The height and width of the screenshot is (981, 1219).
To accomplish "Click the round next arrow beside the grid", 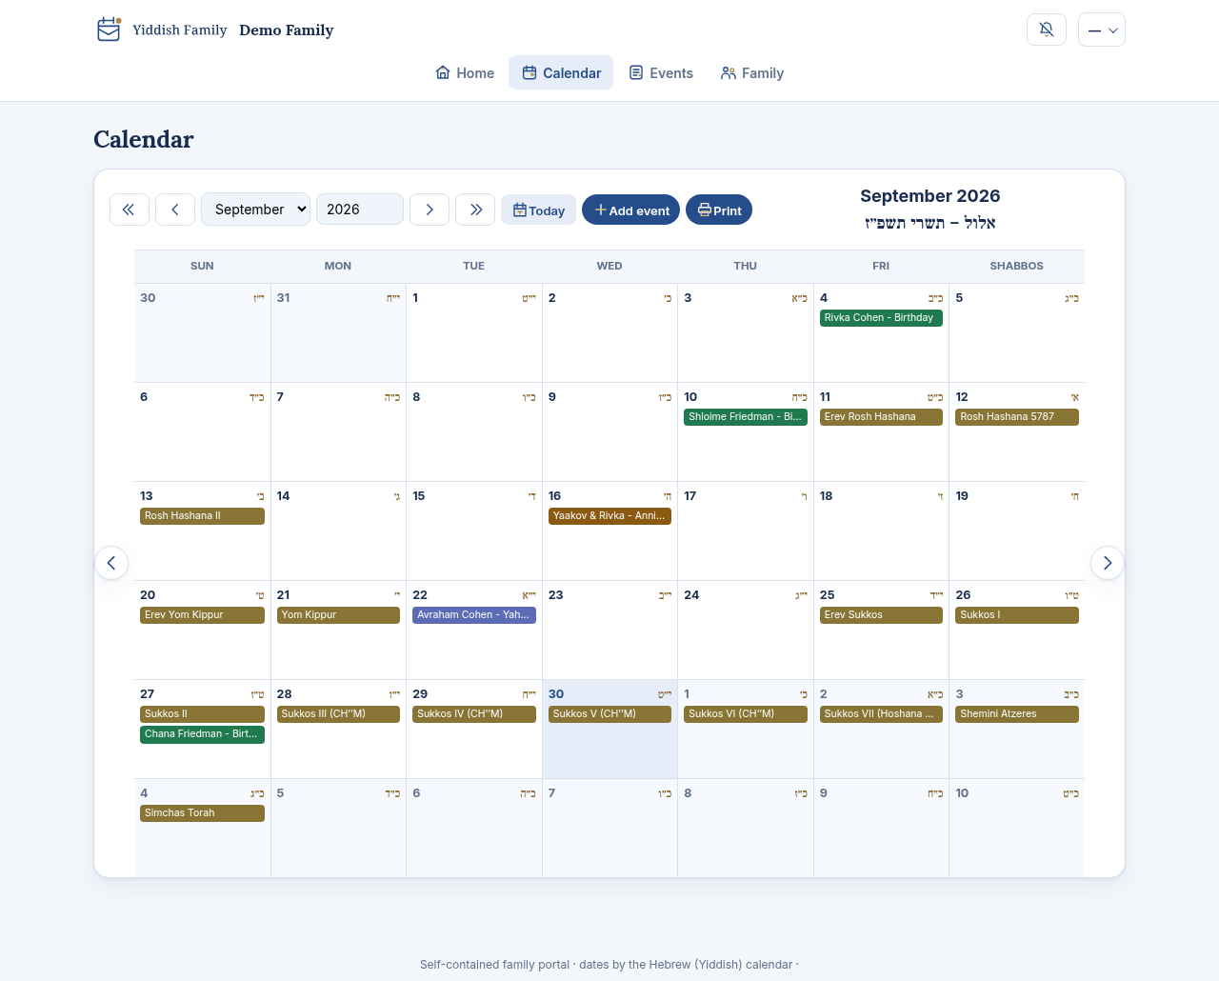I will point(1108,563).
